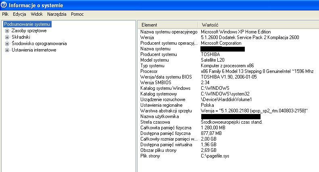Select the Model systemu row

(154, 60)
